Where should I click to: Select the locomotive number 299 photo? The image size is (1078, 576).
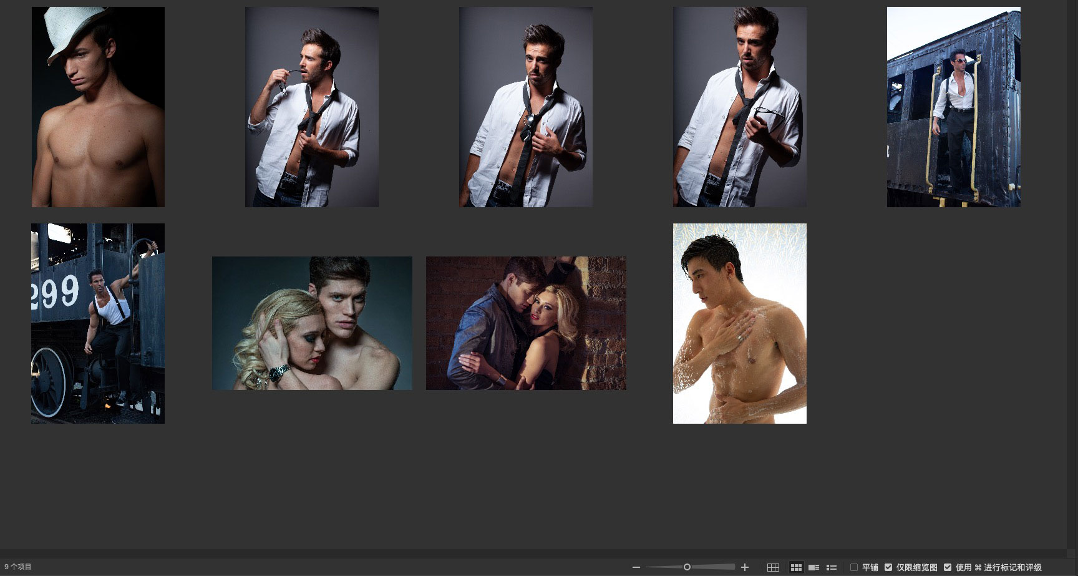pos(98,323)
